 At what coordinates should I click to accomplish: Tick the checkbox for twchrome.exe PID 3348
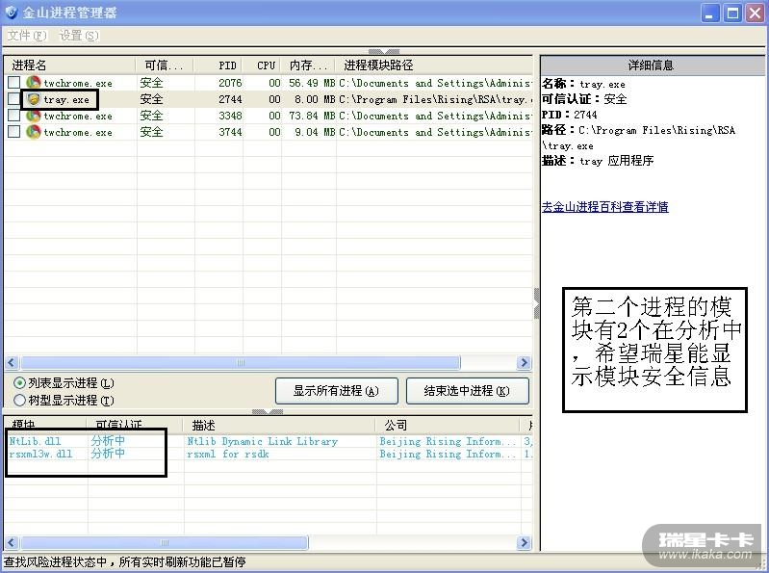coord(14,116)
